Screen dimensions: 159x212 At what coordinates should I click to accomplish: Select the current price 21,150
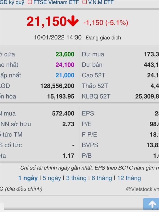click(47, 21)
